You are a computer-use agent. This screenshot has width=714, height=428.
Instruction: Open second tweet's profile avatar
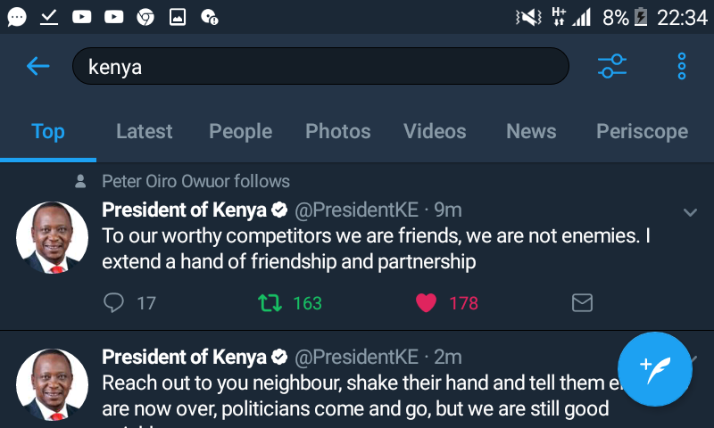coord(52,383)
